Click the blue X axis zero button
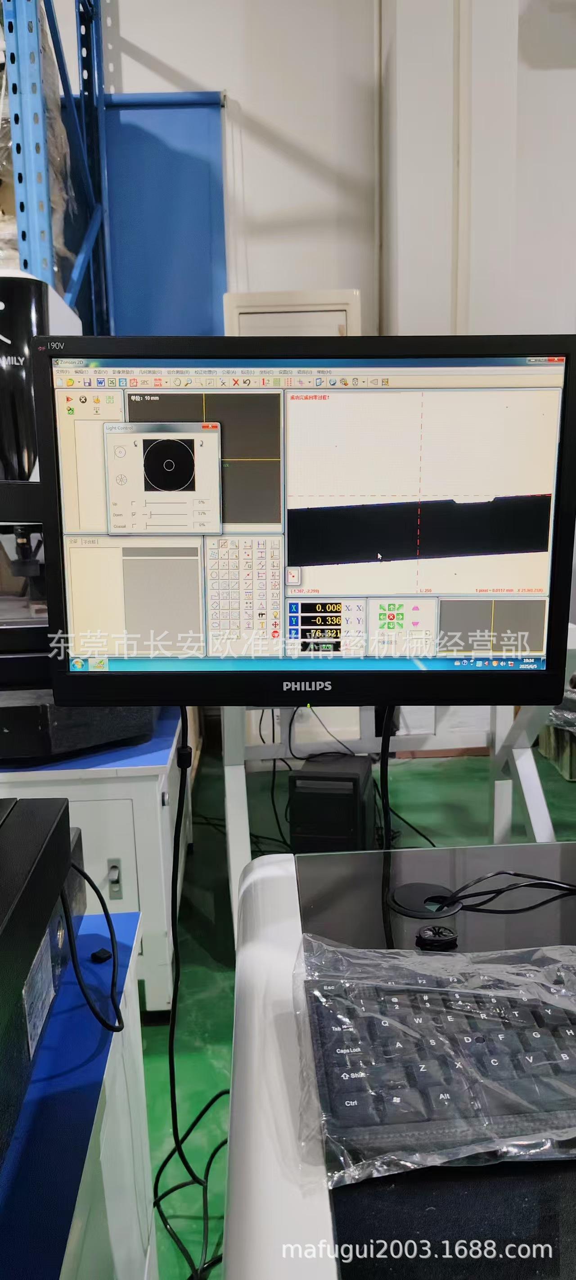This screenshot has height=1280, width=576. (293, 608)
